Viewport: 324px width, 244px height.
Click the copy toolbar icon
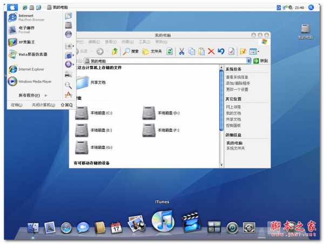point(192,51)
